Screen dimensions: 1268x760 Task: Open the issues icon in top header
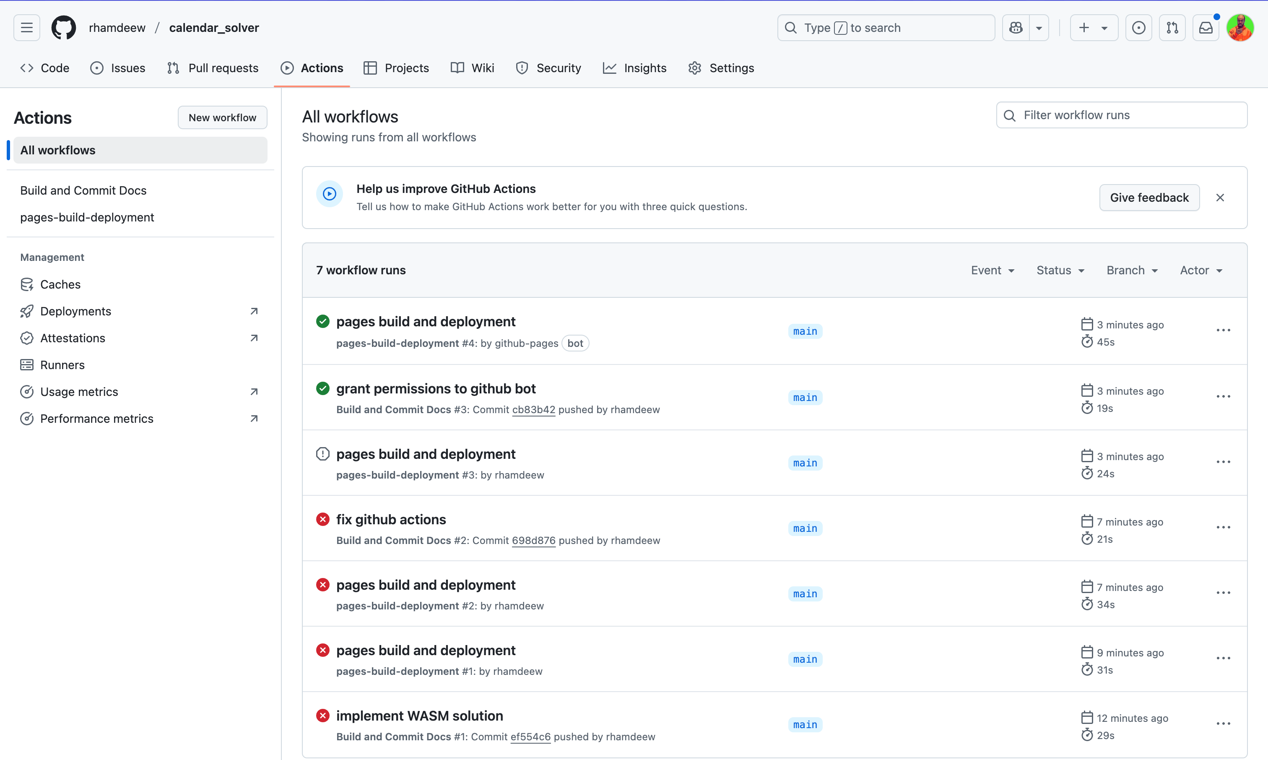pyautogui.click(x=1138, y=28)
